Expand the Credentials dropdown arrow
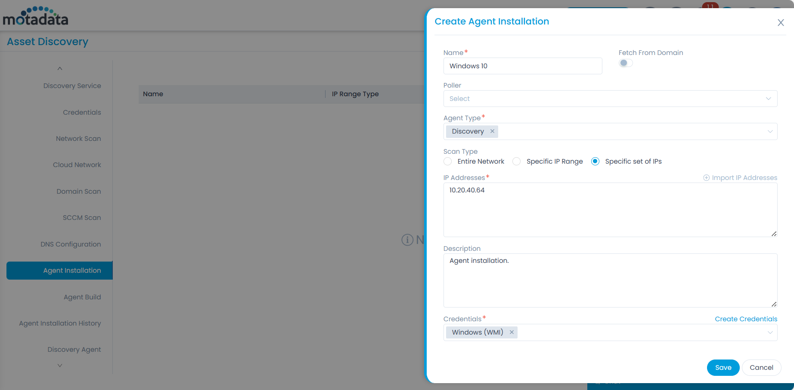Screen dimensions: 794x390 pos(770,332)
